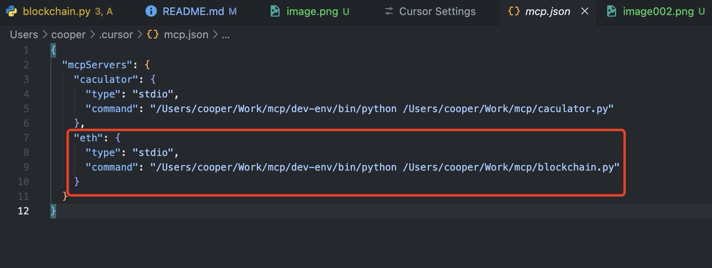Open the .cursor breadcrumb folder

116,35
